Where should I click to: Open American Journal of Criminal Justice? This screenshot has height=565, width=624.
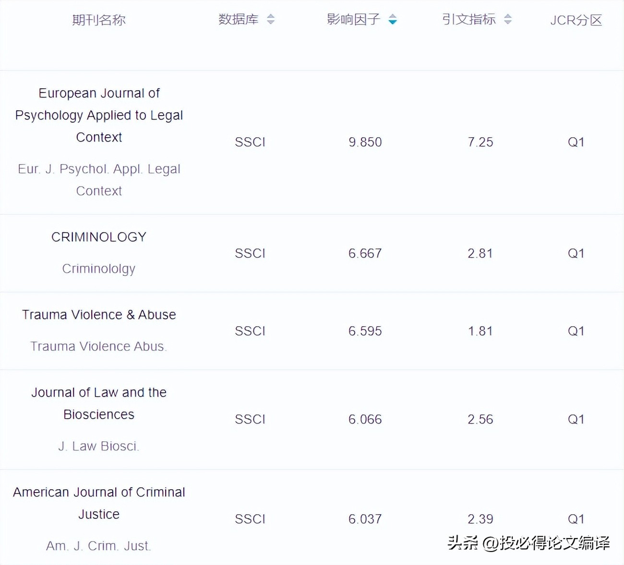point(99,503)
